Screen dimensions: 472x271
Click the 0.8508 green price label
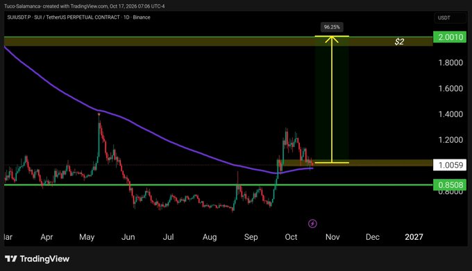[450, 184]
